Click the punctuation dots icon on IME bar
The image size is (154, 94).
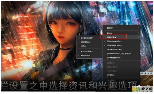point(148,73)
